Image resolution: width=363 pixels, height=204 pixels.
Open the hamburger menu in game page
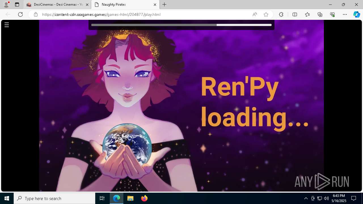click(x=7, y=25)
